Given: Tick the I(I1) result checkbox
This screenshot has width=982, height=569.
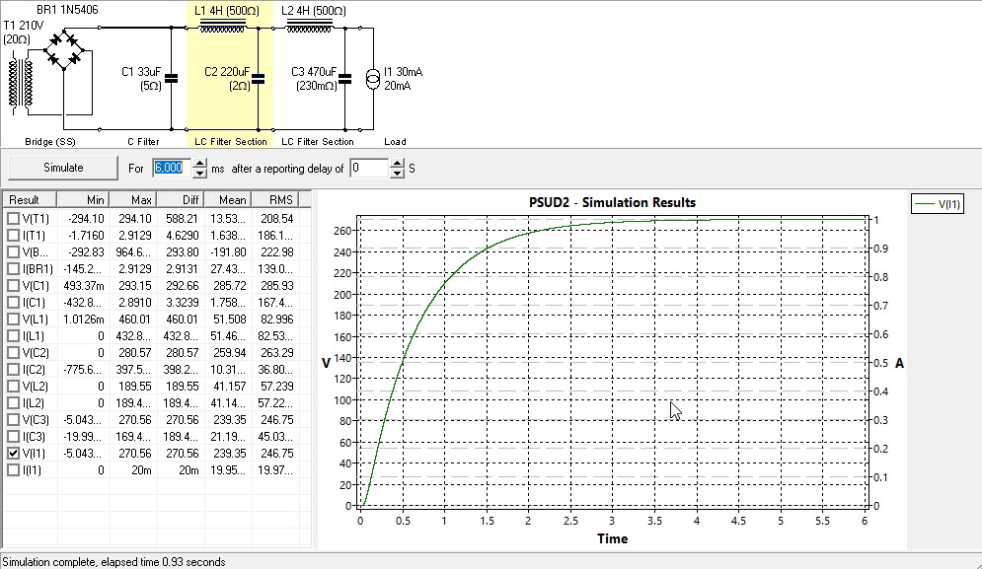Looking at the screenshot, I should [13, 469].
